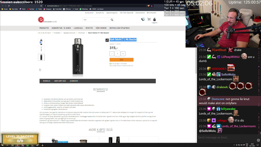This screenshot has width=261, height=147.
Task: Decrease quantity with minus button
Action: [112, 53]
